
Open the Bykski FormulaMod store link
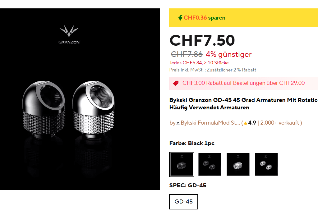click(x=210, y=123)
